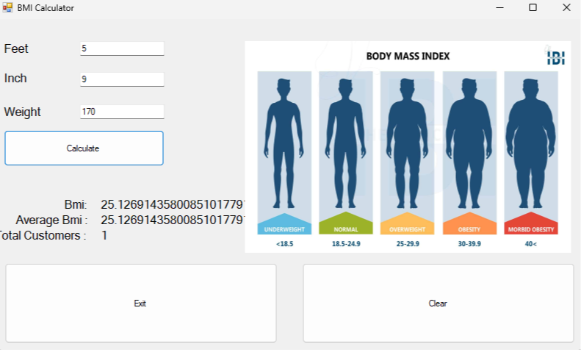The image size is (581, 352).
Task: Click the Total Customers count value
Action: tap(104, 236)
